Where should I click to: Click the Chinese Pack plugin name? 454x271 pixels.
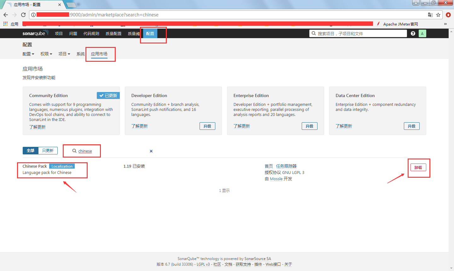point(35,166)
